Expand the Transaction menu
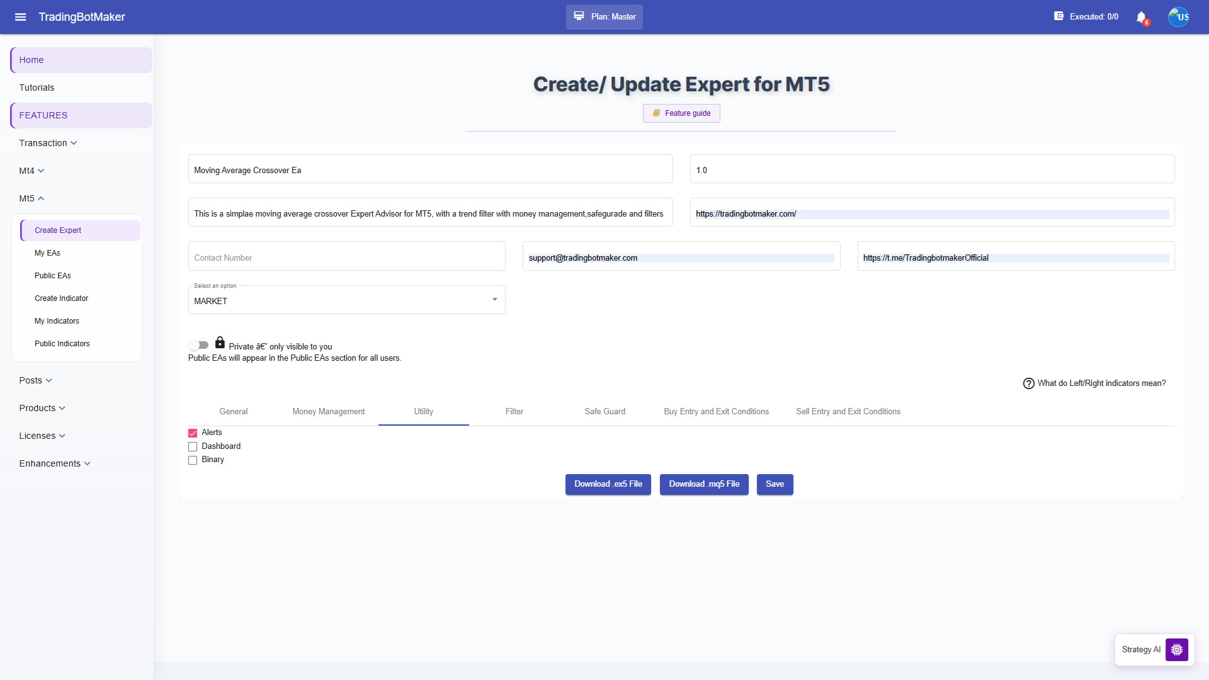1209x680 pixels. pyautogui.click(x=48, y=143)
